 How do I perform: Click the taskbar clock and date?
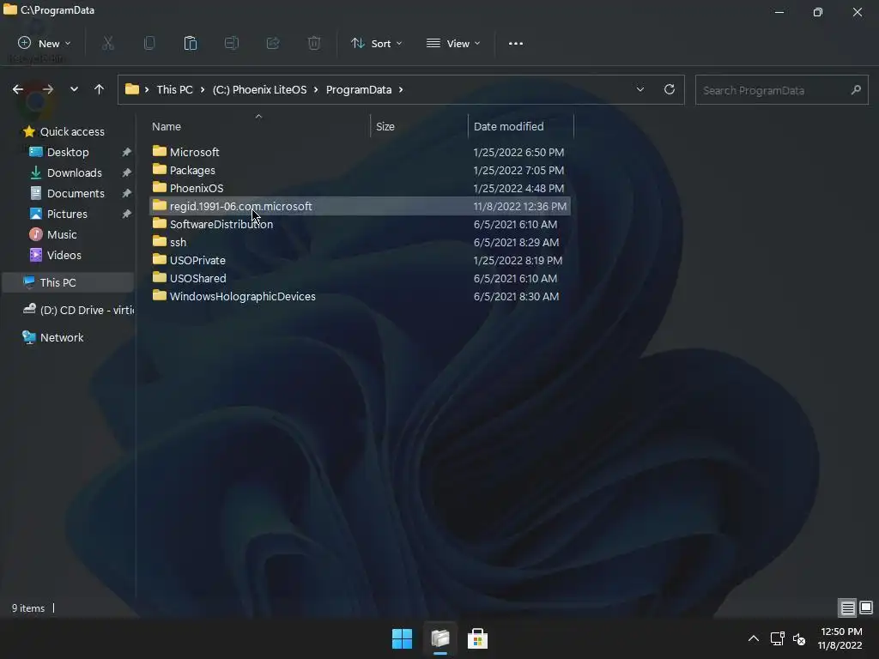point(840,638)
